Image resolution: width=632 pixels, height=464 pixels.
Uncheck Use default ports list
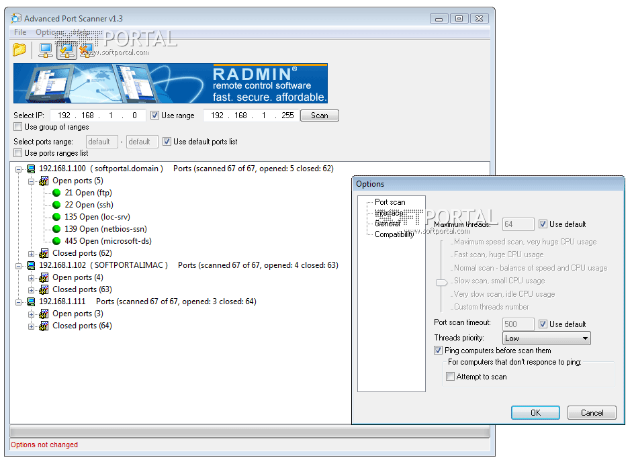[167, 142]
